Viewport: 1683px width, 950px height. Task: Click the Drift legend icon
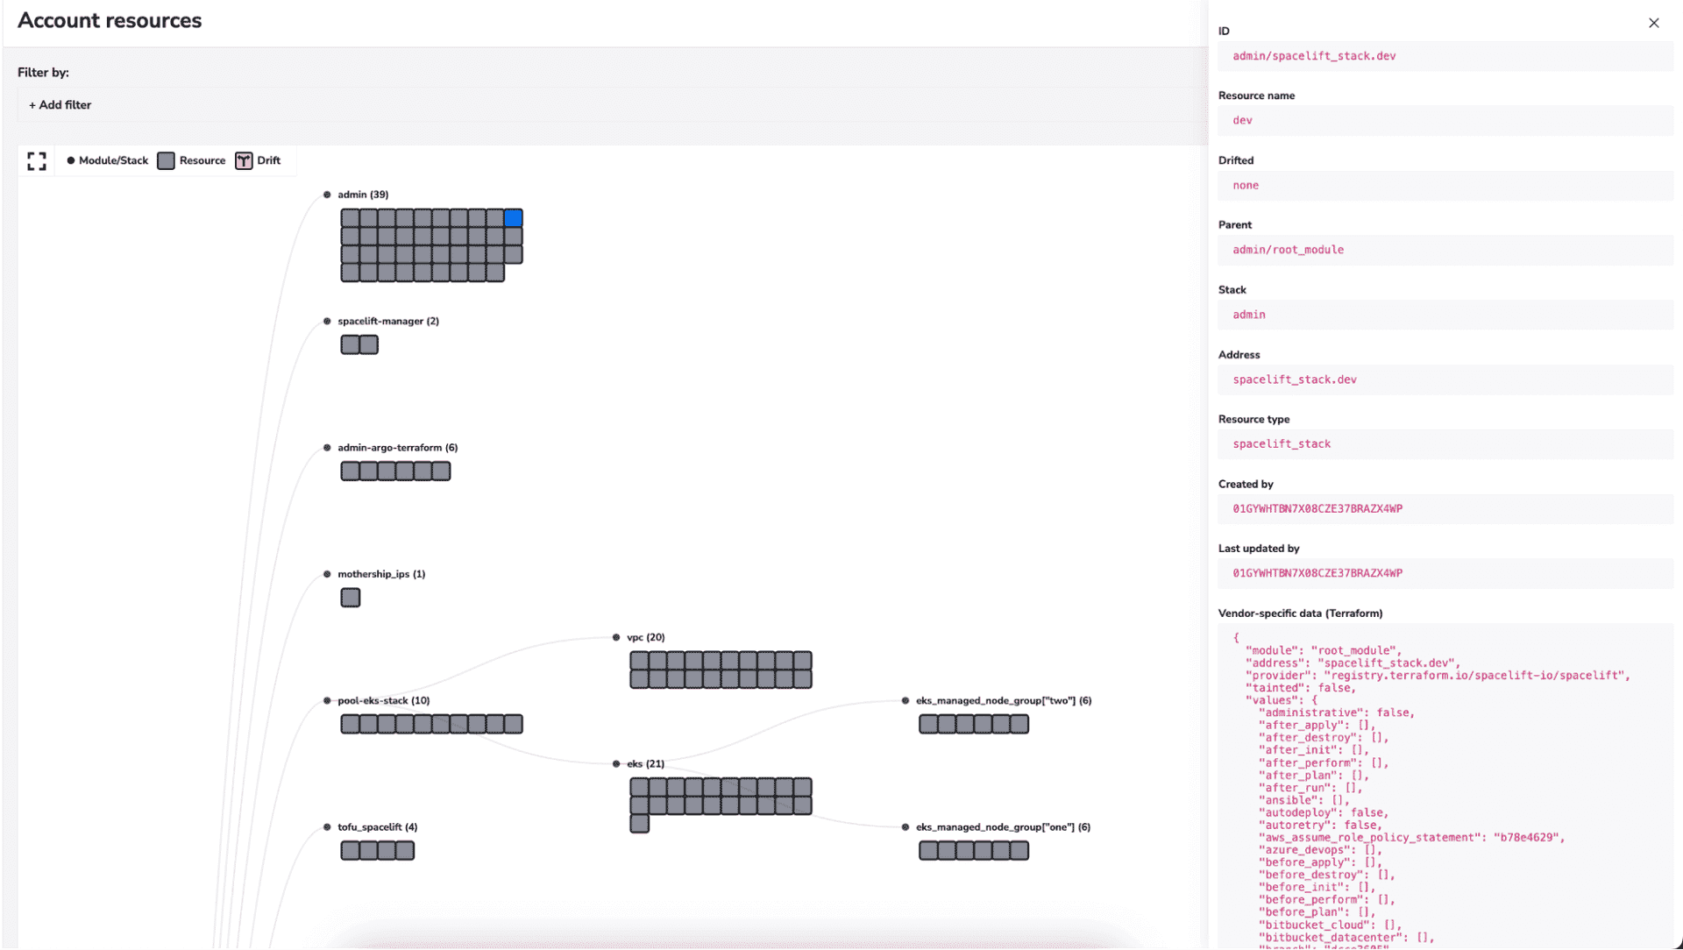[244, 161]
